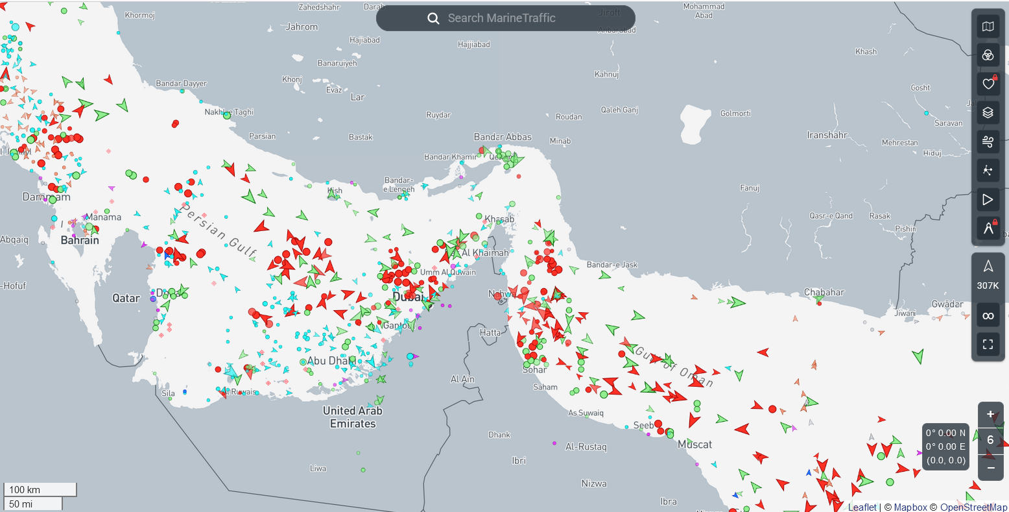Viewport: 1009px width, 512px height.
Task: Open the map layers stack icon
Action: (988, 113)
